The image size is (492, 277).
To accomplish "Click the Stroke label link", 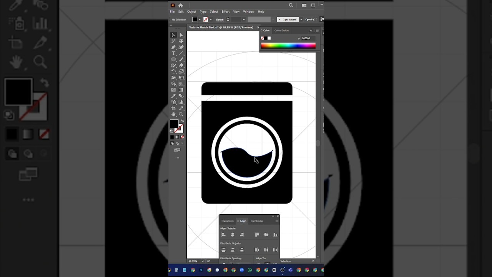I will tap(220, 20).
